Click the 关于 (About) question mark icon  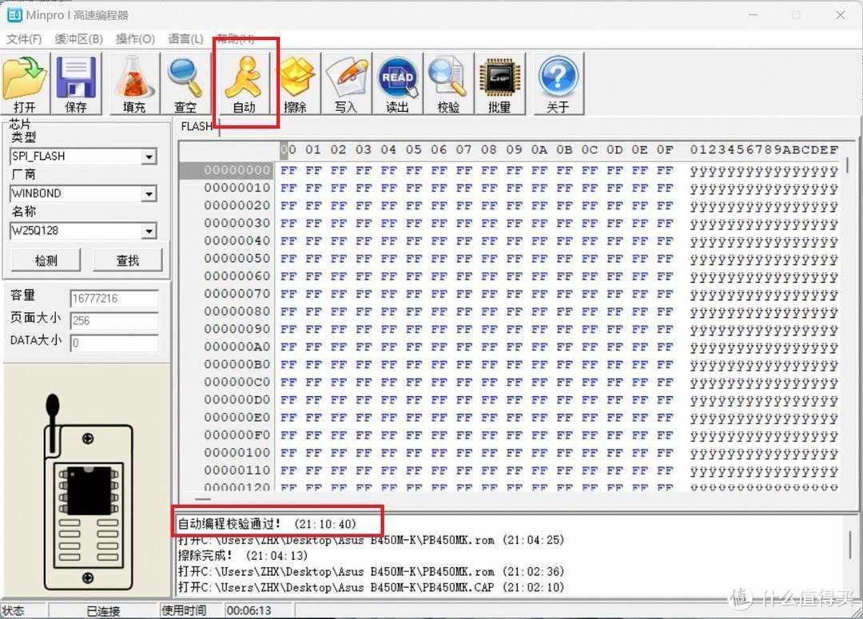click(x=558, y=84)
